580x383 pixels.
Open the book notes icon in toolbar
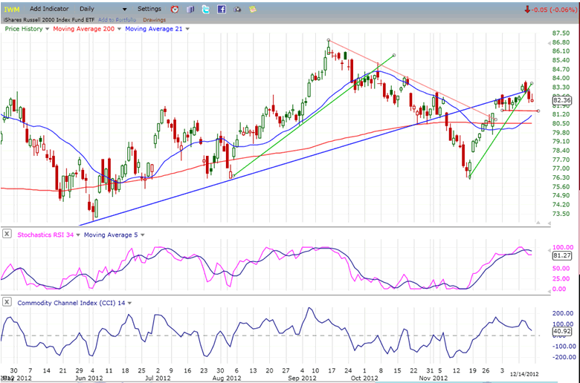(190, 9)
